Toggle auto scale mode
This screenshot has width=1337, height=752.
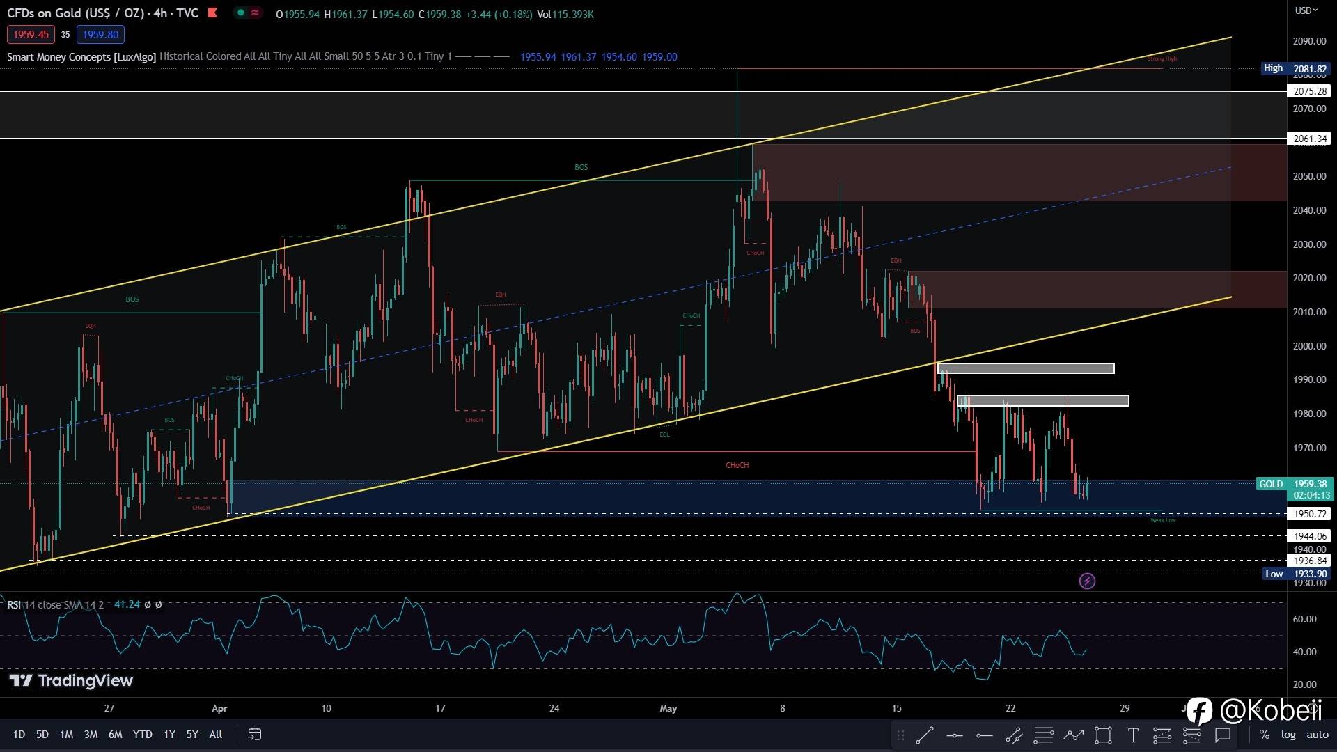pyautogui.click(x=1317, y=734)
